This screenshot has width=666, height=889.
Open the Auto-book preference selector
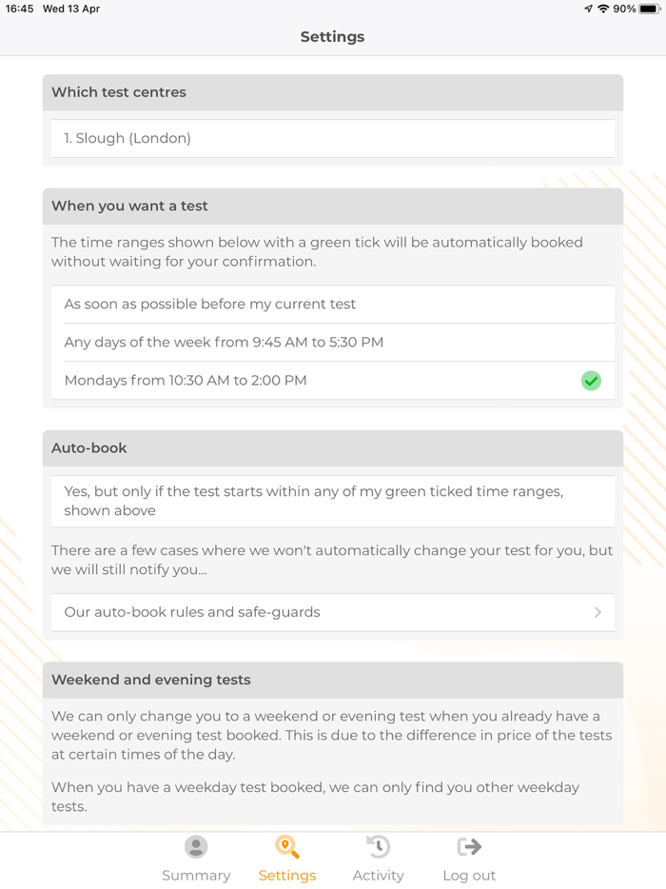click(332, 502)
